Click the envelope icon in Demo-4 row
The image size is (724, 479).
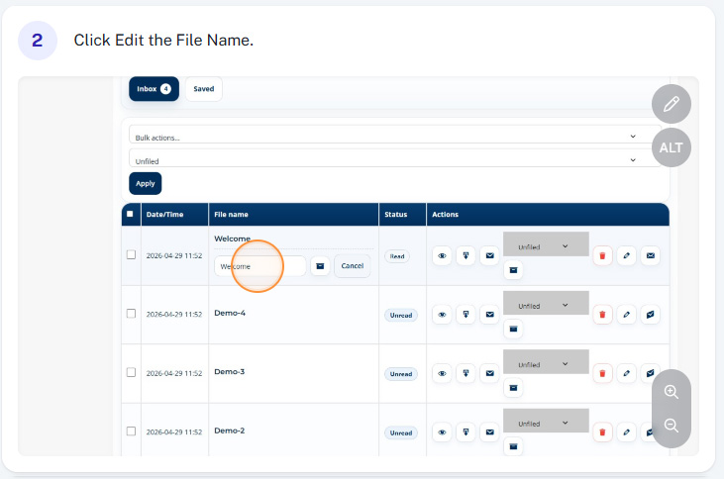(490, 315)
